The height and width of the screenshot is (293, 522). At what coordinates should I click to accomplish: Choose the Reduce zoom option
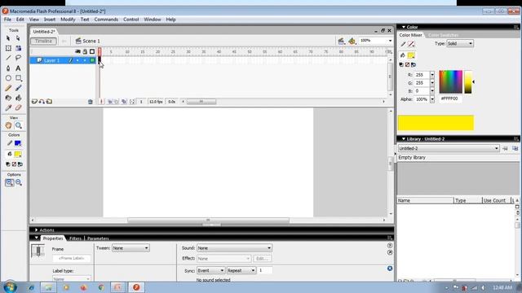pyautogui.click(x=19, y=182)
